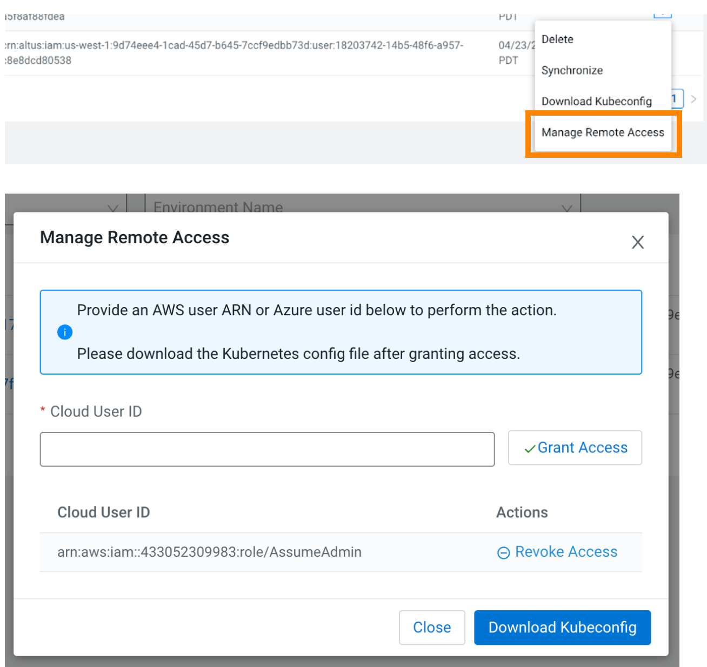Go to the next page arrow

(693, 99)
